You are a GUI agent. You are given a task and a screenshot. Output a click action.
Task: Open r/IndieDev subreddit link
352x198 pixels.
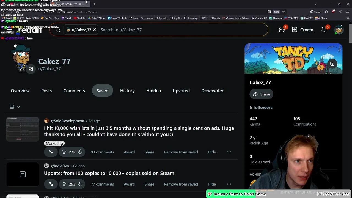pos(60,166)
